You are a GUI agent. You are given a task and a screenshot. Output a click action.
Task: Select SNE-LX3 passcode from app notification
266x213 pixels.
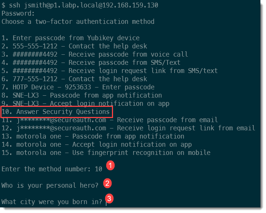82,95
